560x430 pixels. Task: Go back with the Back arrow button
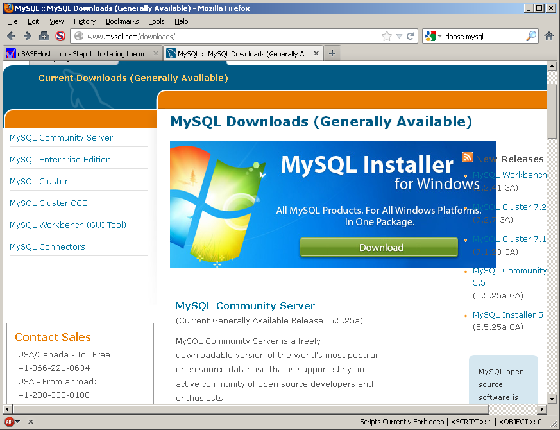(x=11, y=36)
